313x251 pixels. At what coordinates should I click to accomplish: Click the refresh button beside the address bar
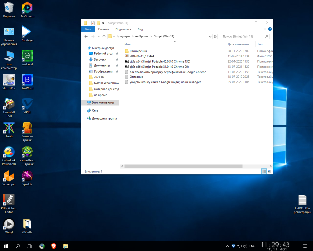tap(215, 37)
